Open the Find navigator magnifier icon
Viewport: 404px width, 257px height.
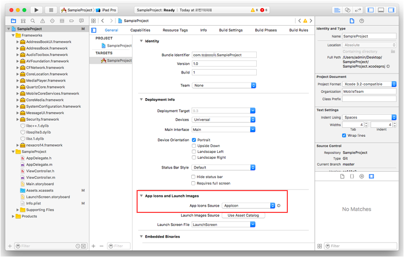click(32, 20)
